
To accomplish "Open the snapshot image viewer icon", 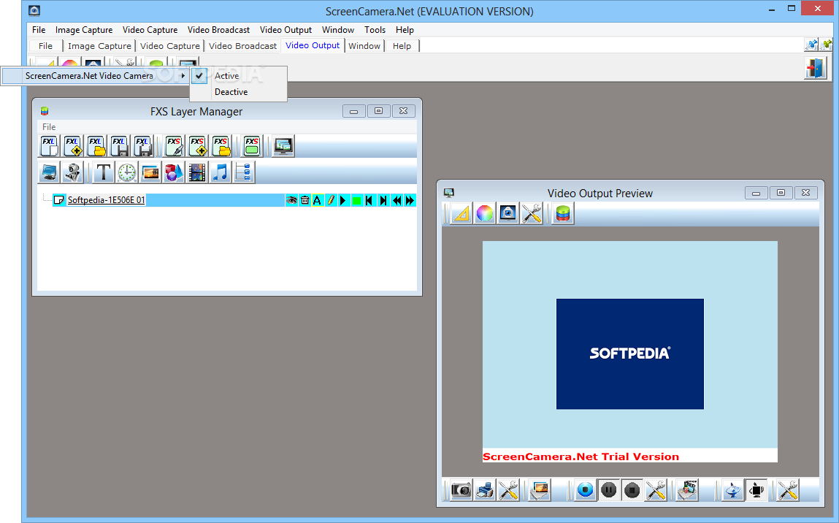I will [x=540, y=490].
